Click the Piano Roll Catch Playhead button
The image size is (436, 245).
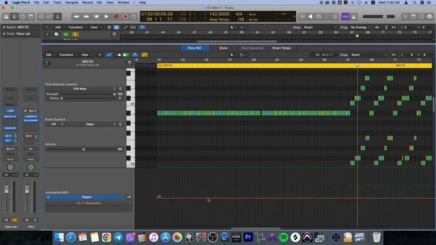(135, 54)
